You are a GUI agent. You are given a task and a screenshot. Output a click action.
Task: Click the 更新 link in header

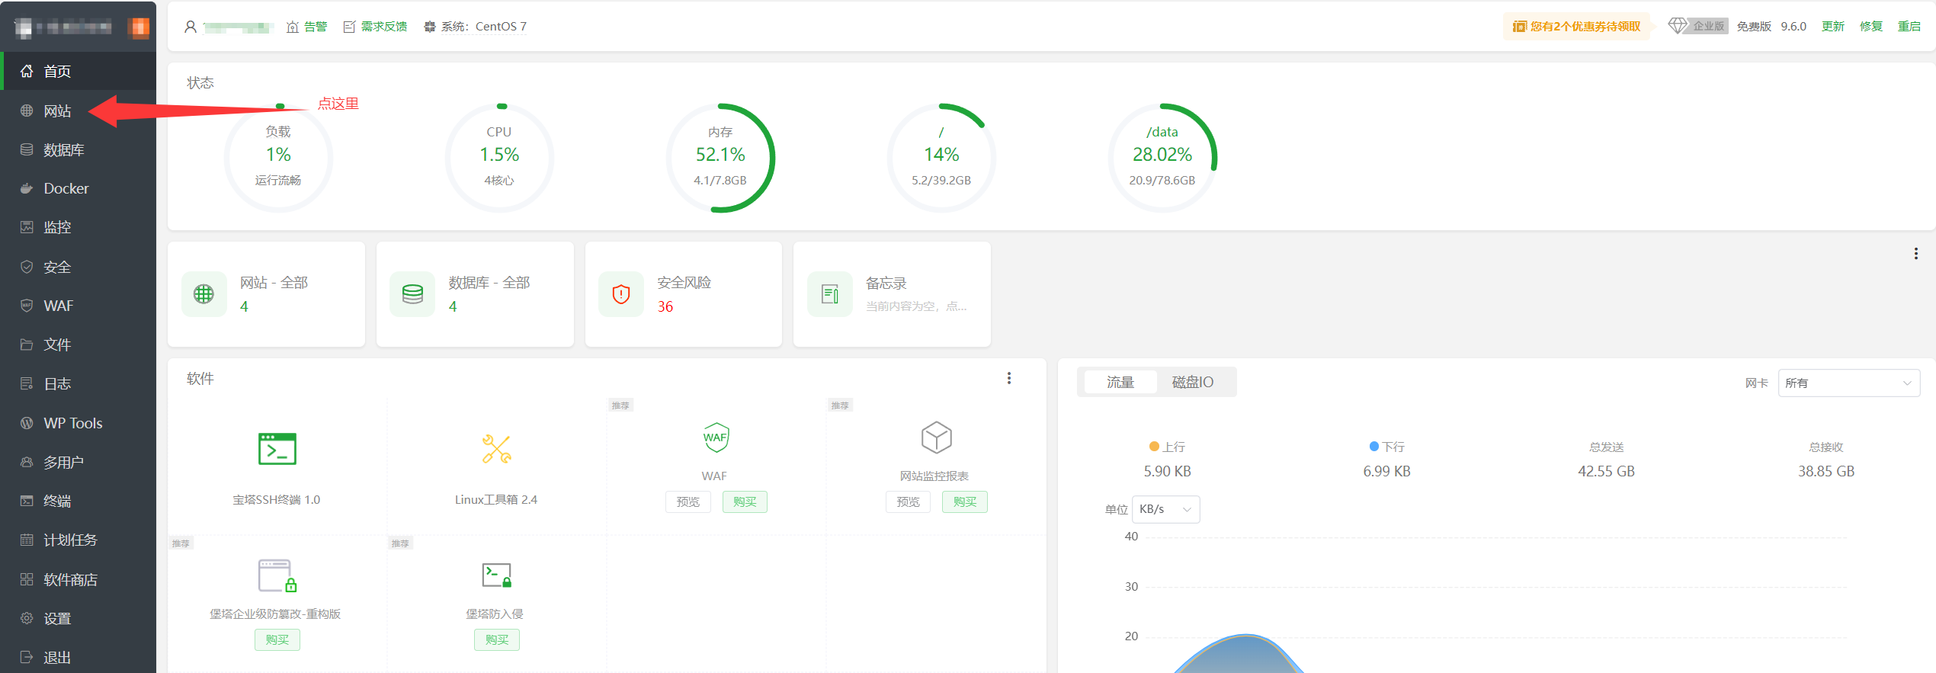click(1832, 27)
